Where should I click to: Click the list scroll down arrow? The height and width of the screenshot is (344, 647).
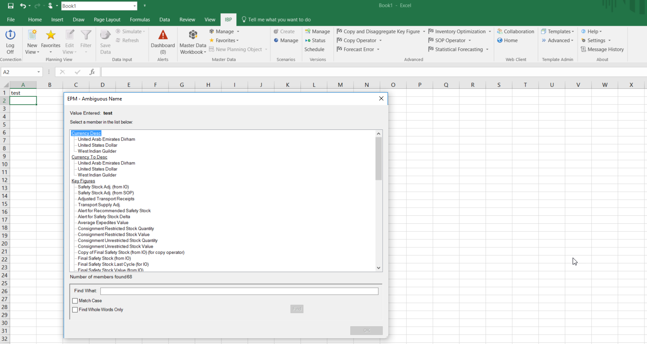(378, 268)
